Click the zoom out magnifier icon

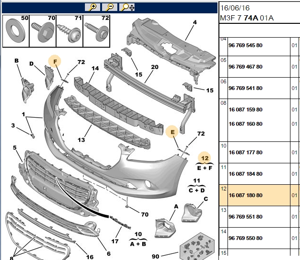[x=110, y=7]
